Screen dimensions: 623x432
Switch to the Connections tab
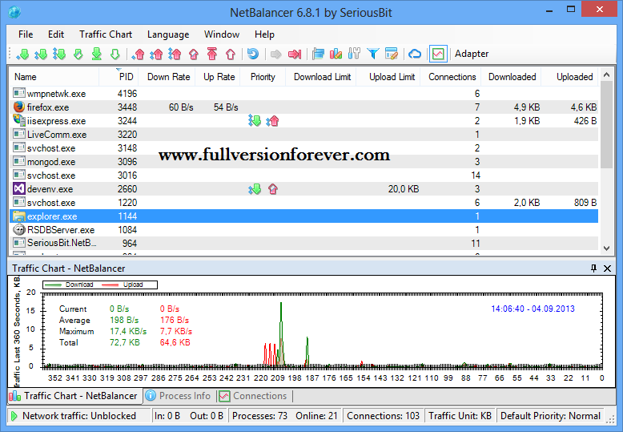[254, 396]
